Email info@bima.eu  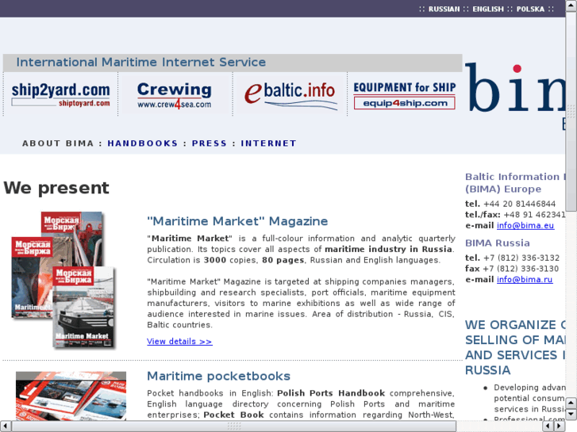[x=525, y=225]
